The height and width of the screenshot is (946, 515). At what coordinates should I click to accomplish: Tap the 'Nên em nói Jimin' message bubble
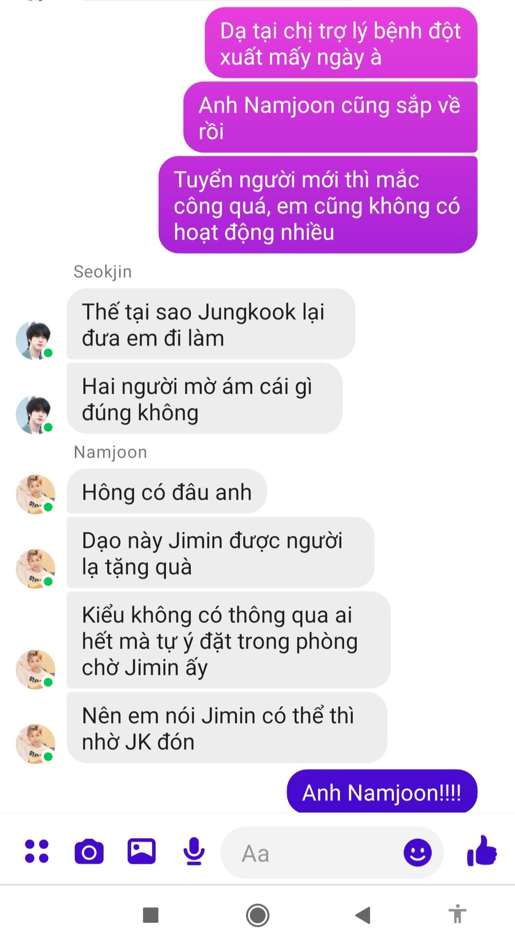(x=226, y=728)
